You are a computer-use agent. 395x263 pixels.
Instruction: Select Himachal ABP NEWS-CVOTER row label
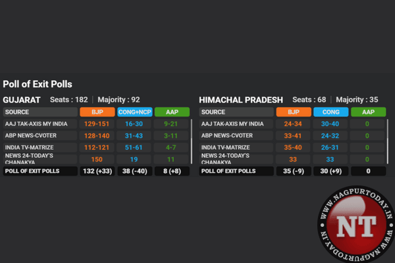(226, 135)
